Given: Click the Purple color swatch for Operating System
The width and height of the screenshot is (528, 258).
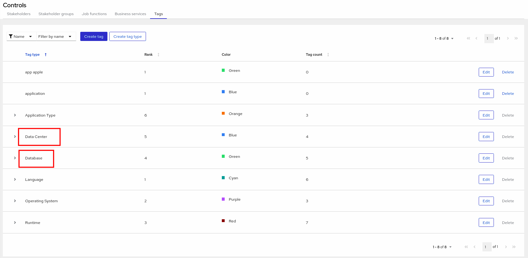Looking at the screenshot, I should [x=223, y=199].
